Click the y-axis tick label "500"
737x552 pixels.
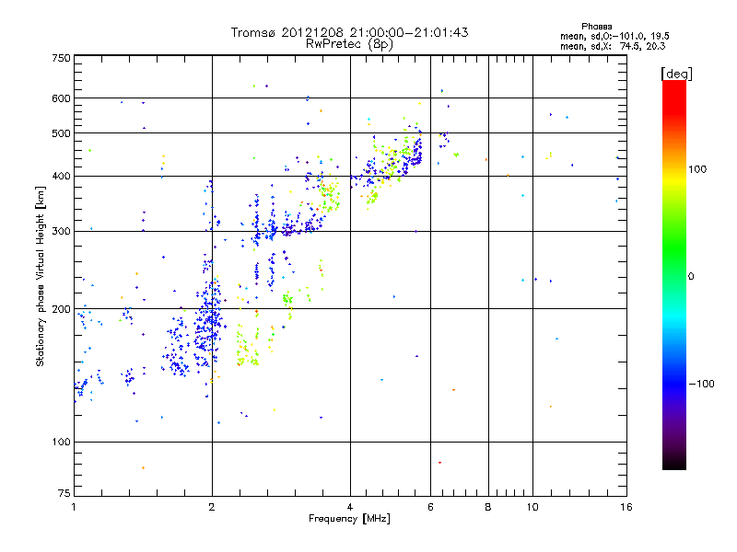(61, 133)
